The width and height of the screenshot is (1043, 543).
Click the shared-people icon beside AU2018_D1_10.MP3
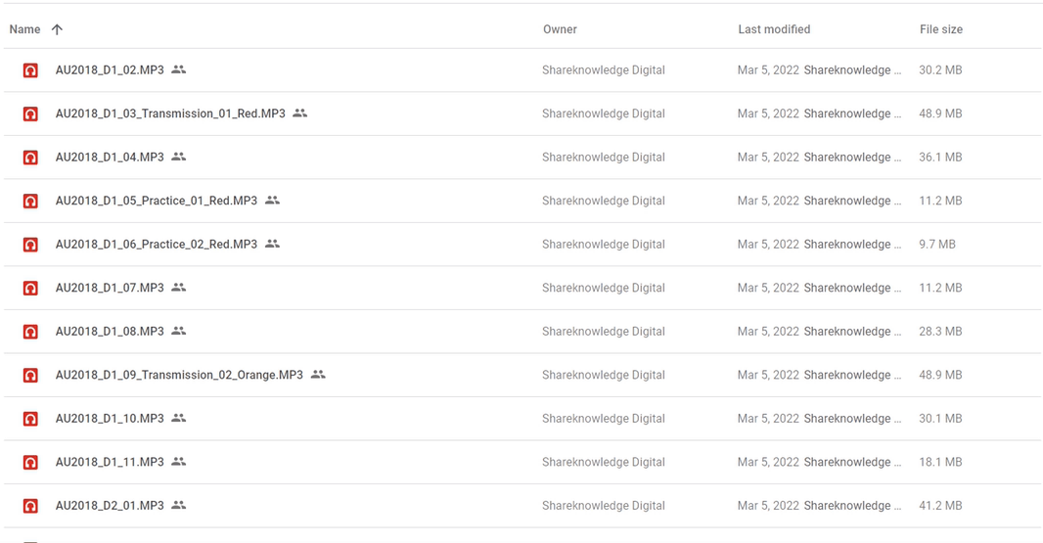coord(178,419)
